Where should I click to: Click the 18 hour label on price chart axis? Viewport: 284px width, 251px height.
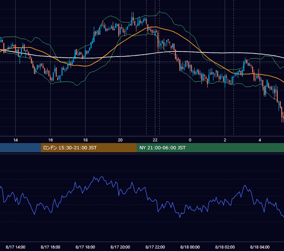(85, 140)
